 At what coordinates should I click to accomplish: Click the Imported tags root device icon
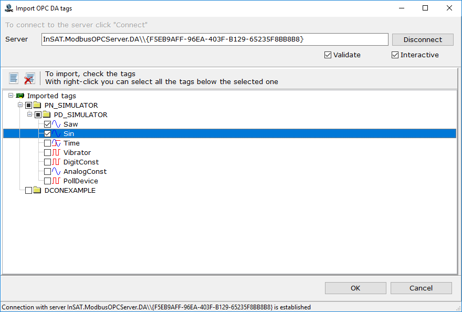pyautogui.click(x=20, y=96)
